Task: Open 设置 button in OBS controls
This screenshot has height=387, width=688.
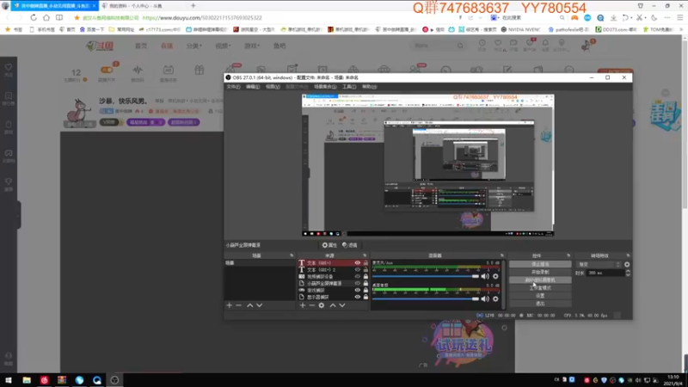Action: click(540, 296)
